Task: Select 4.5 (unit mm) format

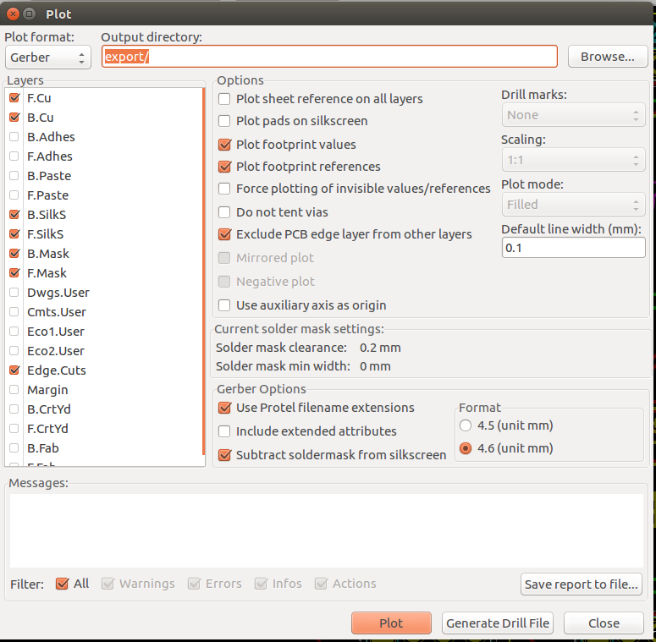Action: 465,425
